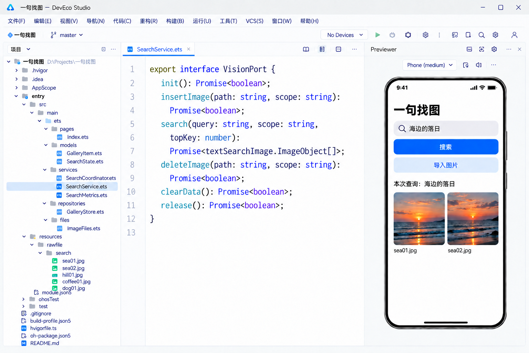Open the VCS(S) menu
Screen dimensions: 529x353
pos(255,21)
